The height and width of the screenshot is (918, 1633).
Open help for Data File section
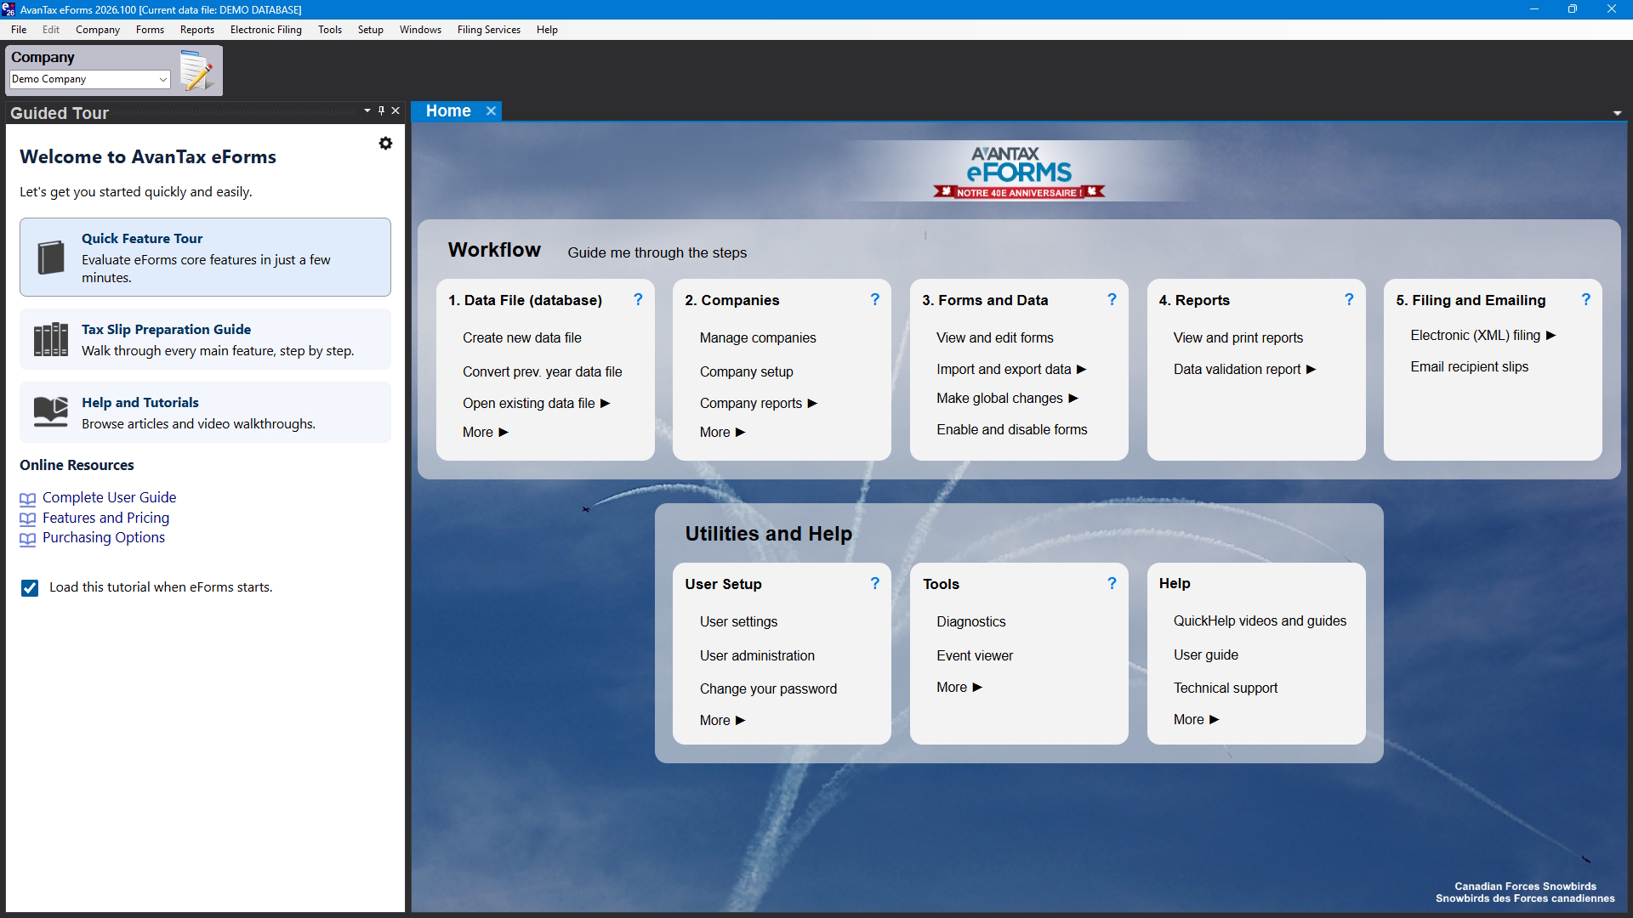(638, 299)
